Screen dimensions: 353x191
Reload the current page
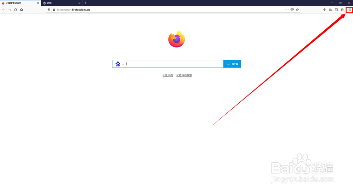[x=16, y=10]
